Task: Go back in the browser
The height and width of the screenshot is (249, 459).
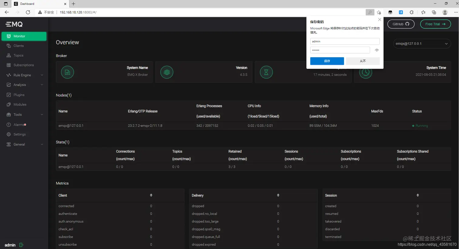Action: pos(7,12)
